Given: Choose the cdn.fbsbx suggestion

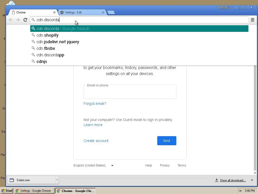Looking at the screenshot, I should pyautogui.click(x=139, y=48).
